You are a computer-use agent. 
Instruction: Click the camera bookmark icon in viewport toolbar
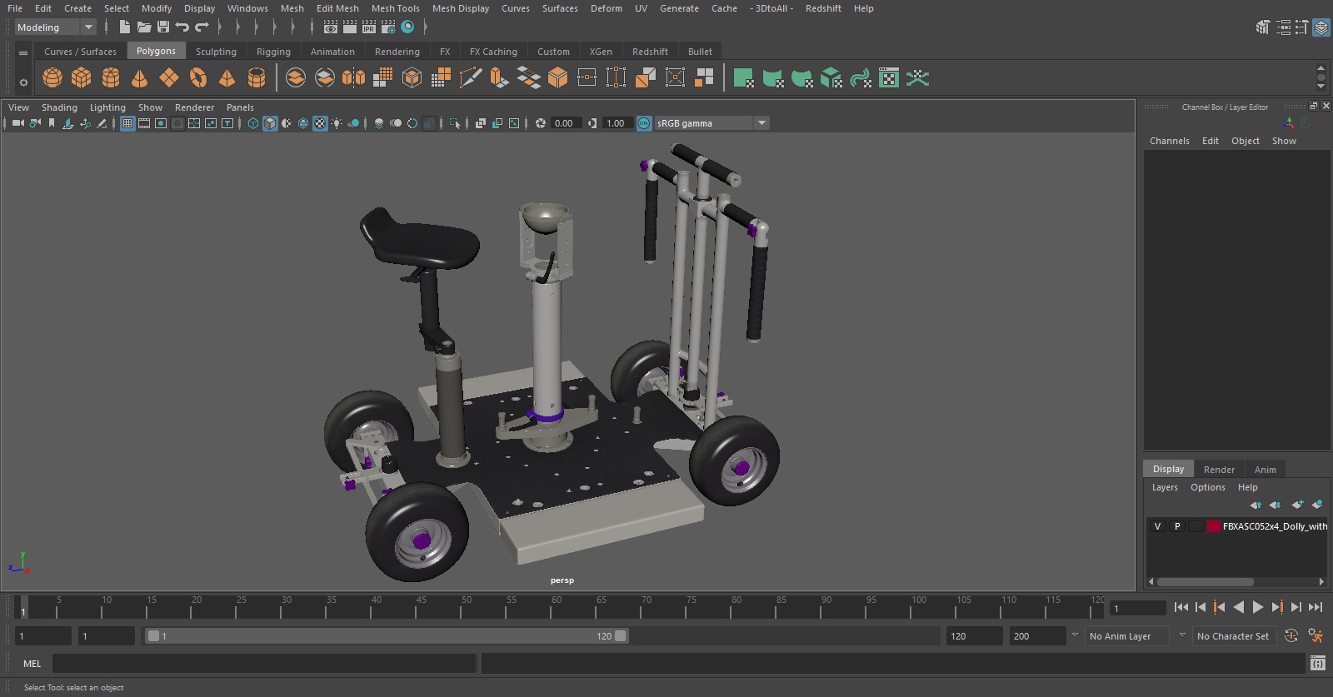click(52, 123)
